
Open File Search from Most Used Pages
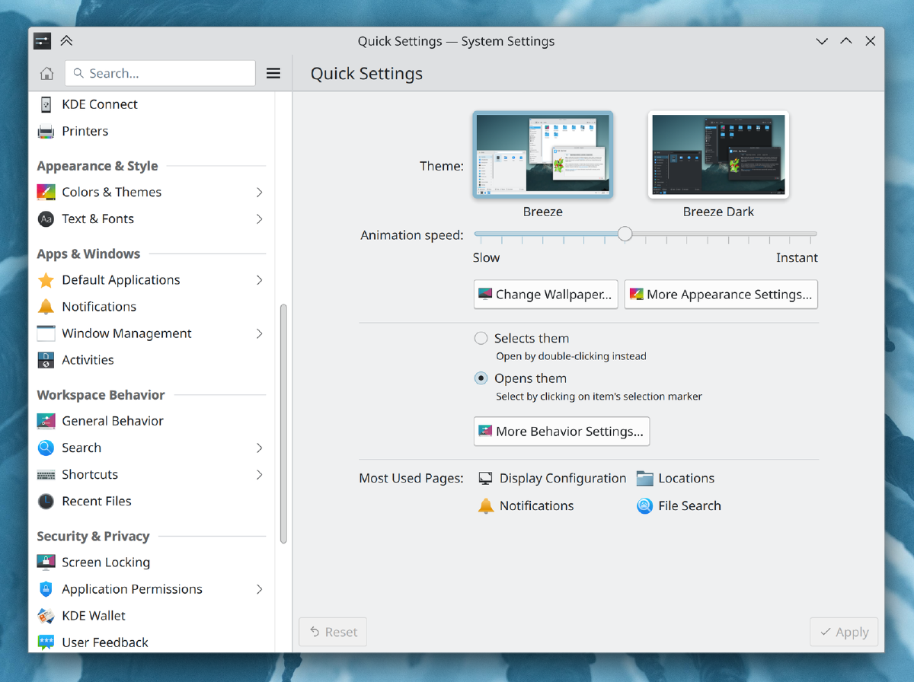[689, 505]
